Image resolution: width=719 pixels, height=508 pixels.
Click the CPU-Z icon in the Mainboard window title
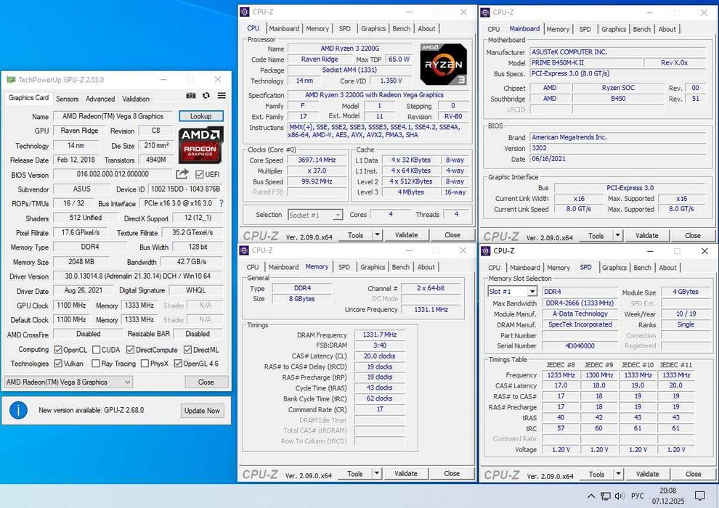pos(485,12)
